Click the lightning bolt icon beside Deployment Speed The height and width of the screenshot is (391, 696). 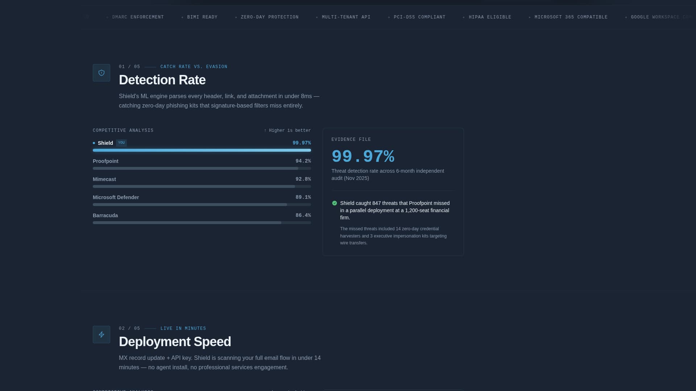coord(101,335)
